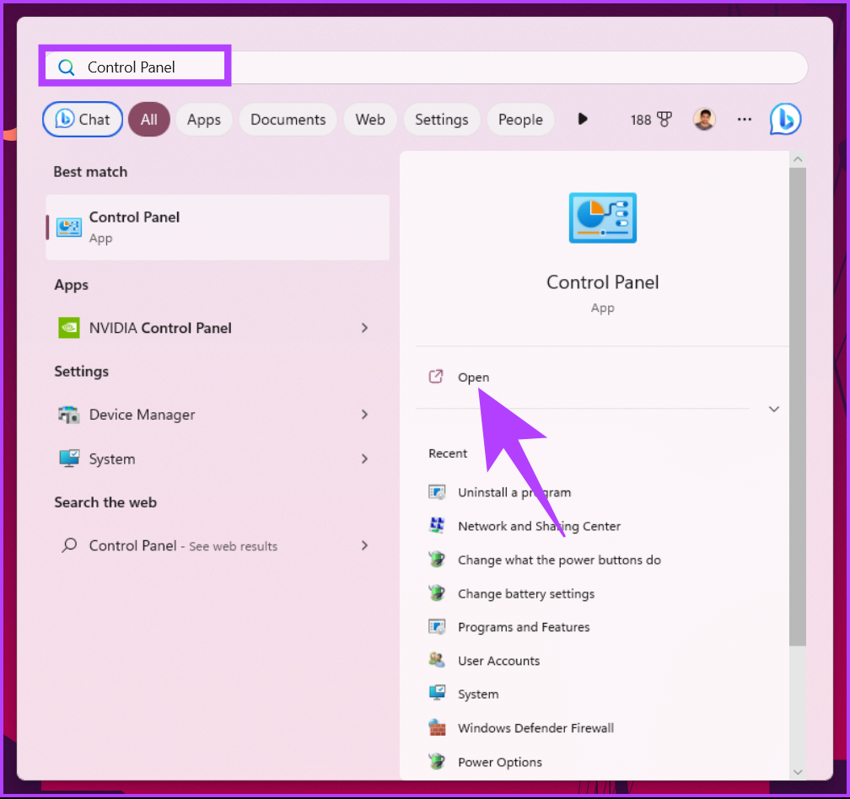Click the Windows Defender Firewall brick icon
Screen dimensions: 850x799
pyautogui.click(x=437, y=727)
